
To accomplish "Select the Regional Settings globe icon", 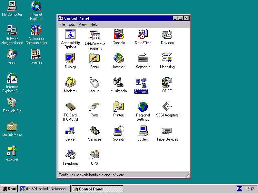I will (143, 107).
